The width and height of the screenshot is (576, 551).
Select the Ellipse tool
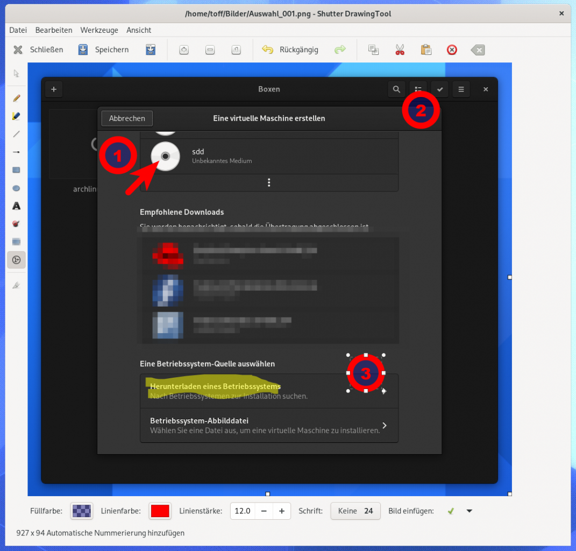click(x=16, y=188)
